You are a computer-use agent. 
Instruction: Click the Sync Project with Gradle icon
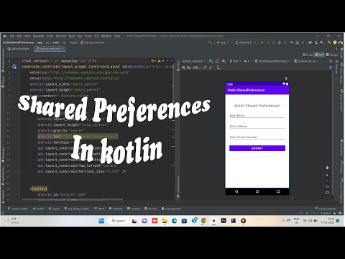(310, 42)
